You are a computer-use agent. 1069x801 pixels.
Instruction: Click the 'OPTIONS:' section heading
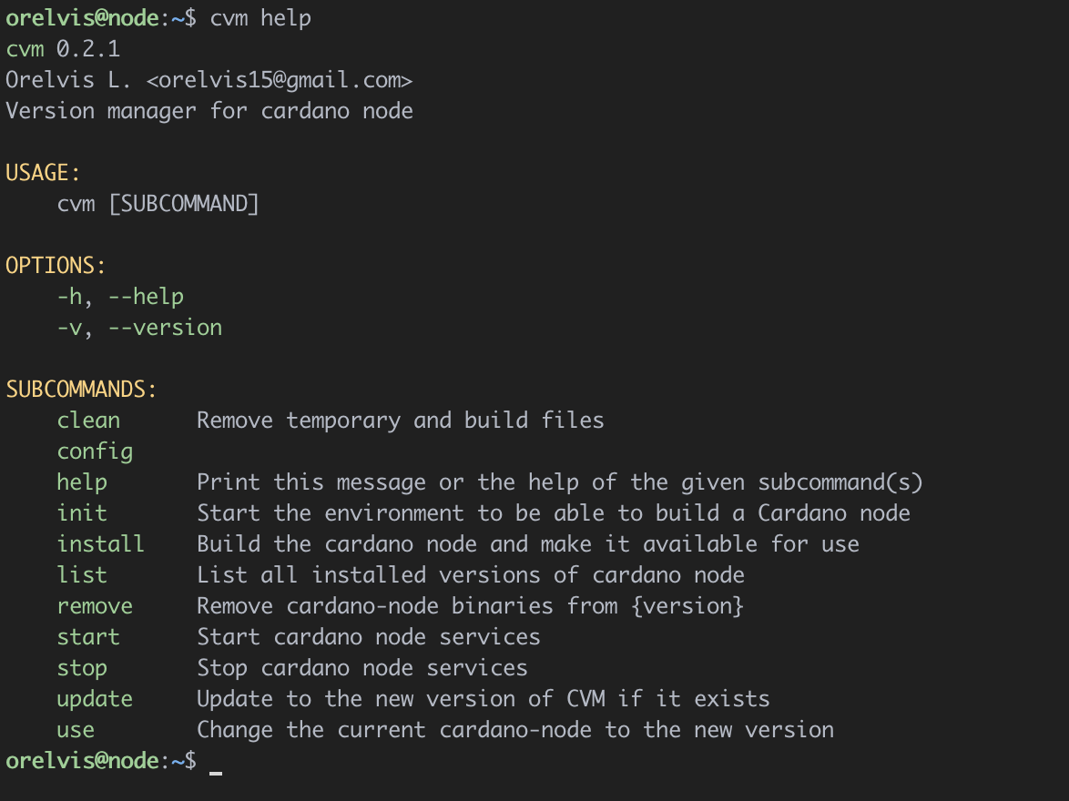(x=56, y=266)
